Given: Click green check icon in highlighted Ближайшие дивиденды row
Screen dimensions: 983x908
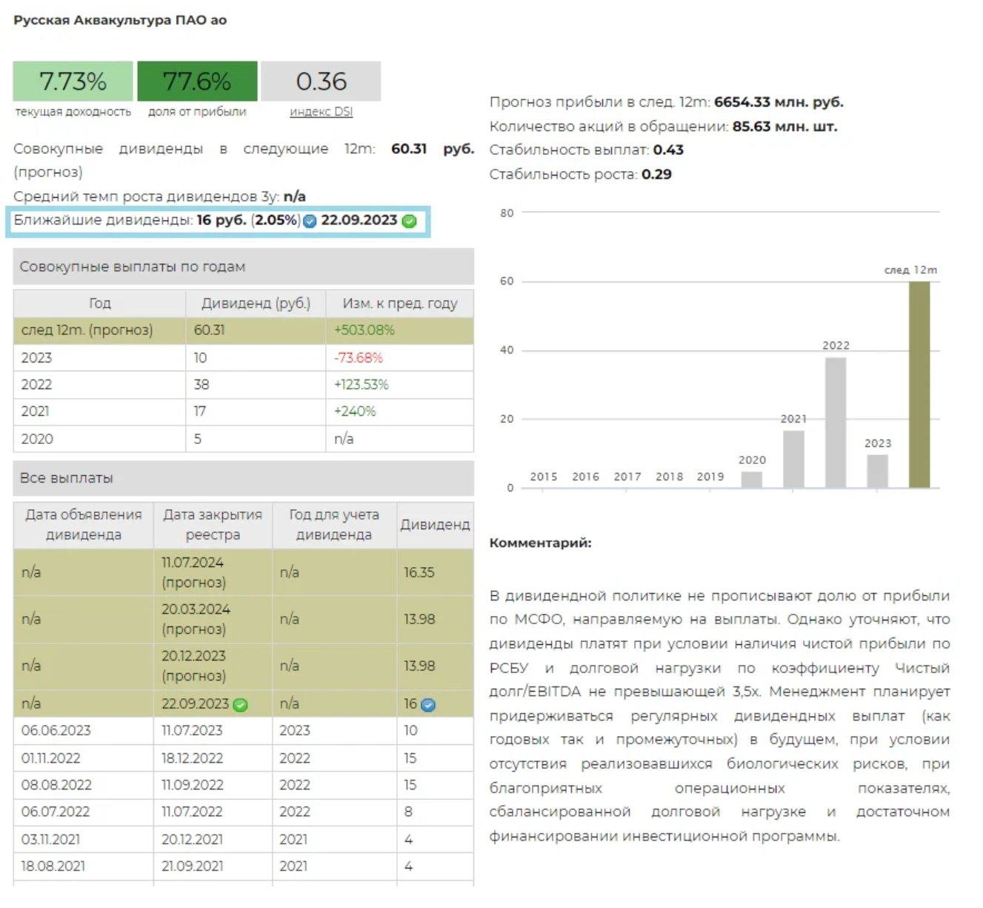Looking at the screenshot, I should click(409, 221).
